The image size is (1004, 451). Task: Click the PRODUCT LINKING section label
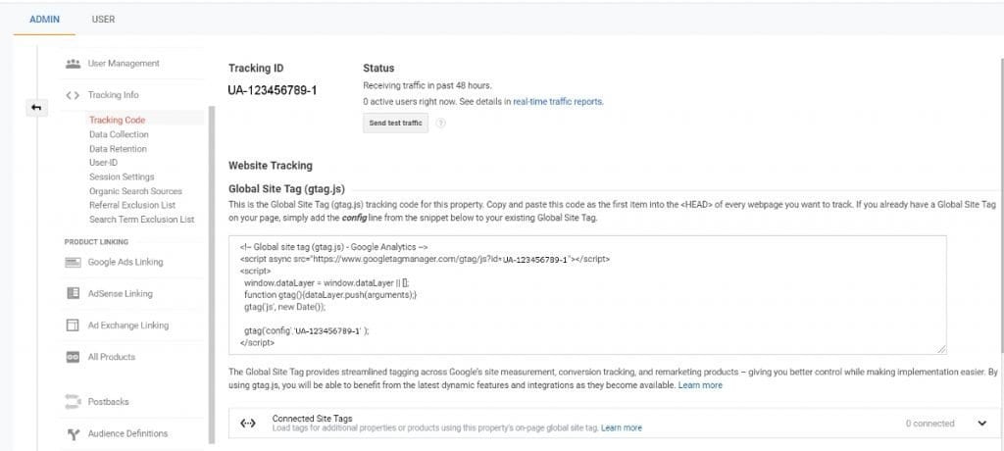[x=96, y=241]
